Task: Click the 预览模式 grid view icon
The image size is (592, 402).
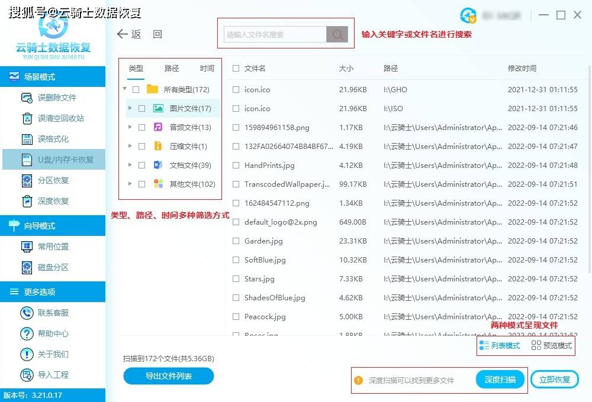Action: point(536,345)
